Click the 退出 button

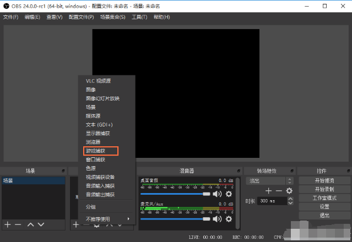point(324,216)
